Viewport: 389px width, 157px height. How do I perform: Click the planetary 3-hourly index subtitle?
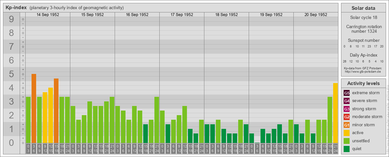(x=77, y=8)
